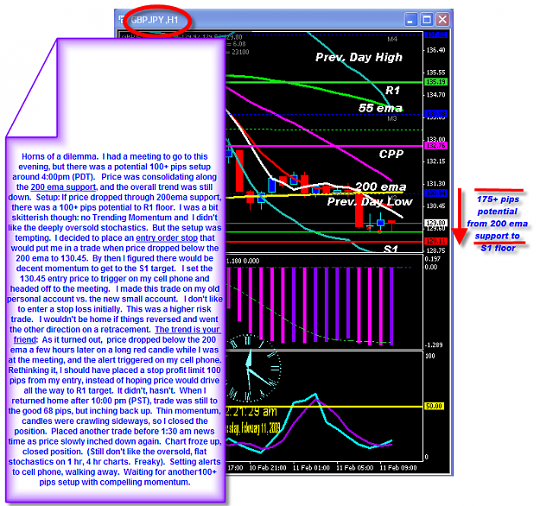
Task: Maximize the GBPJPY chart window
Action: tap(427, 20)
